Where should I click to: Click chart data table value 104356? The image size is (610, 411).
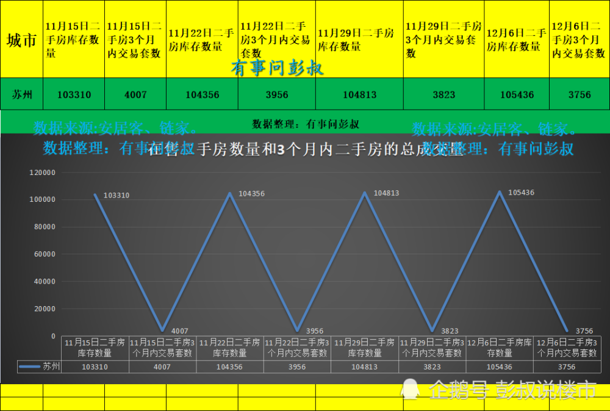point(229,366)
